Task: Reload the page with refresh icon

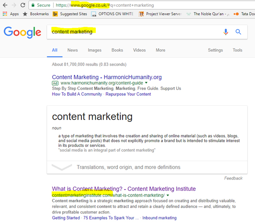Action: click(x=23, y=5)
